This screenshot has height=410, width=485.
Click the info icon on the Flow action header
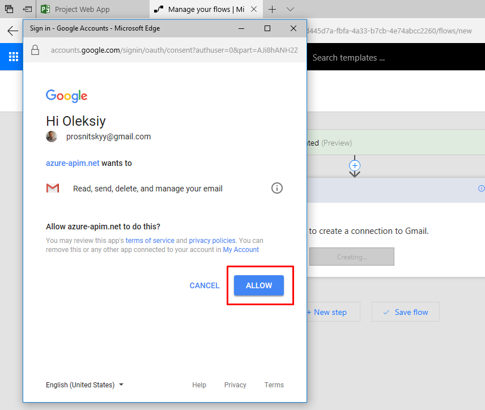tap(481, 189)
